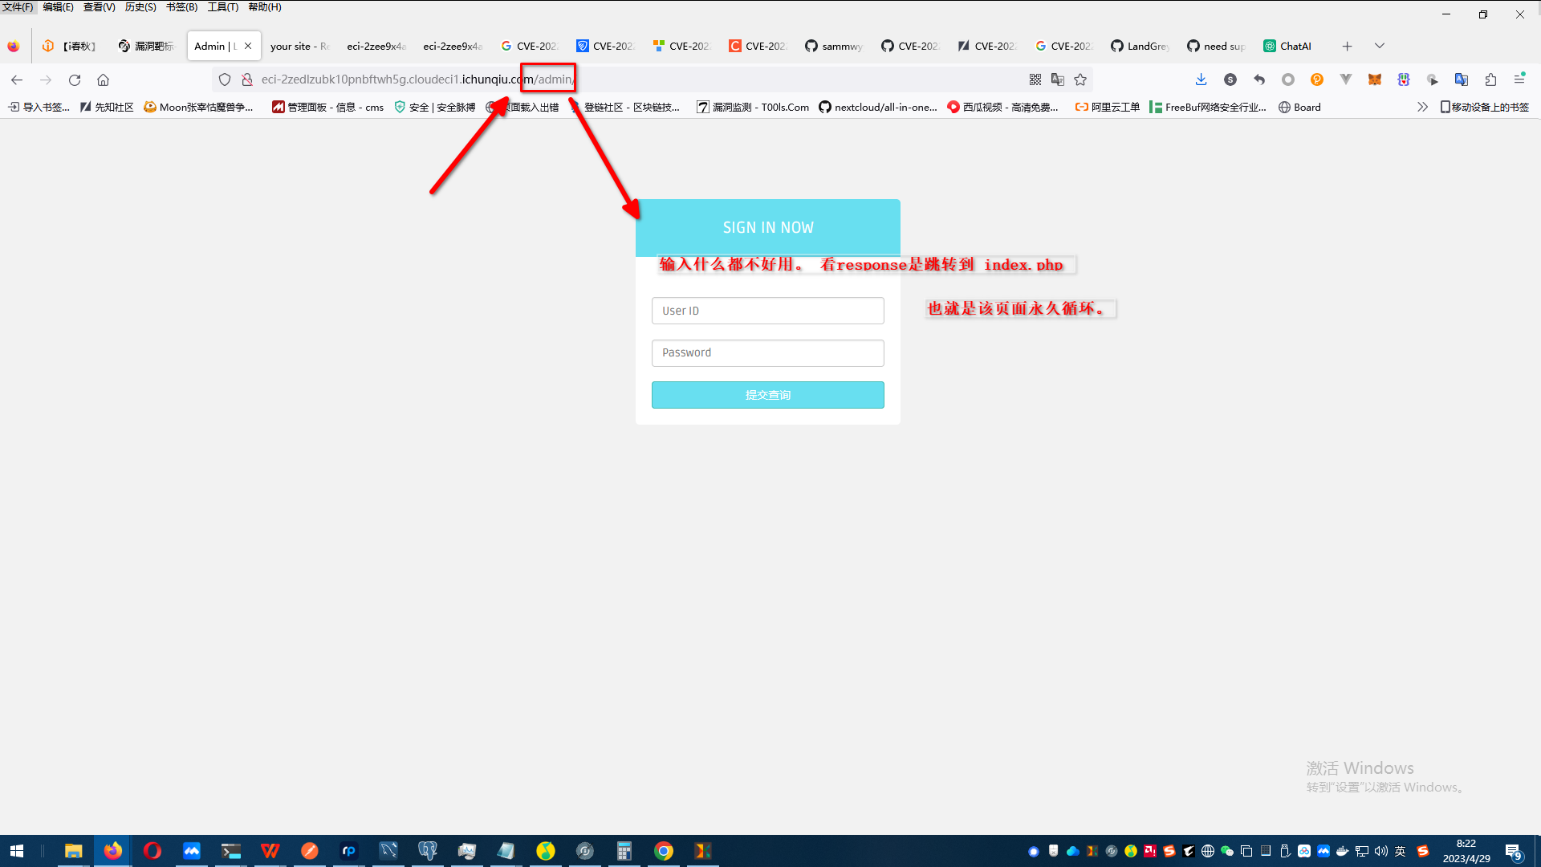Bookmark this page with star icon
Screen dimensions: 1541x867
click(1080, 79)
